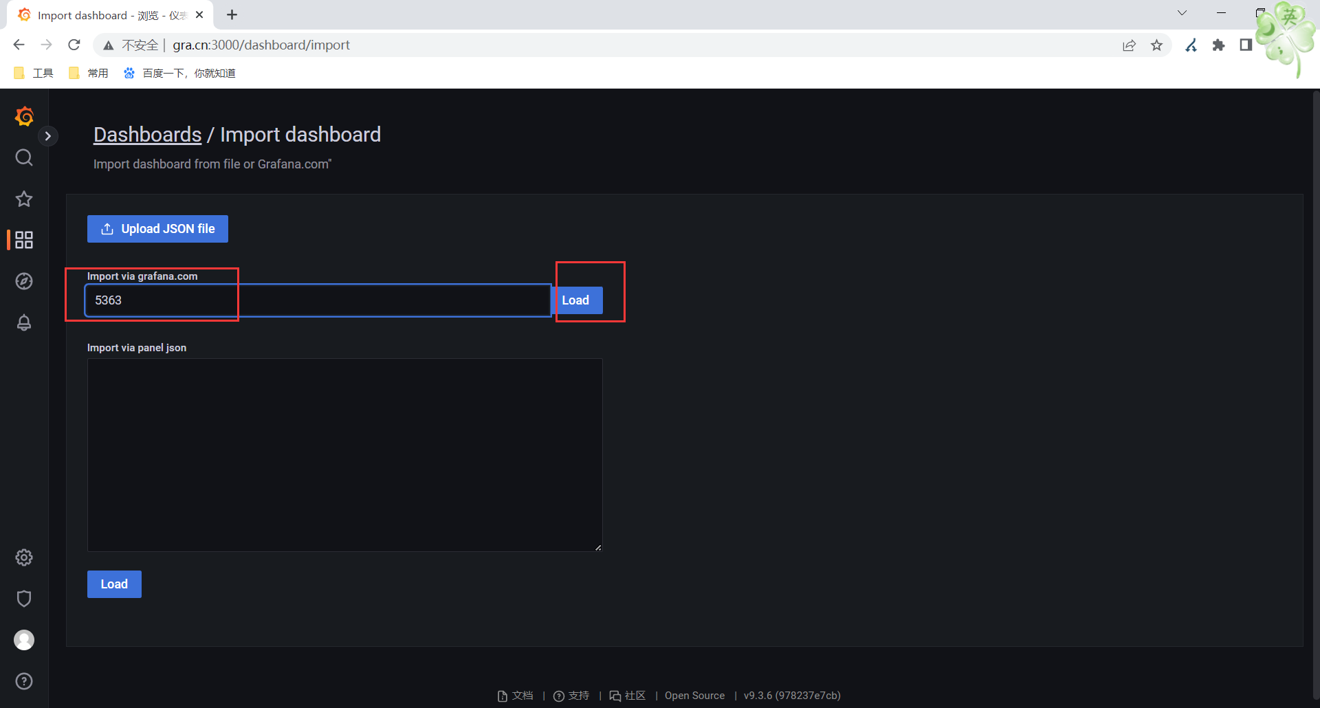Open the Explore compass icon
This screenshot has width=1320, height=708.
coord(24,281)
